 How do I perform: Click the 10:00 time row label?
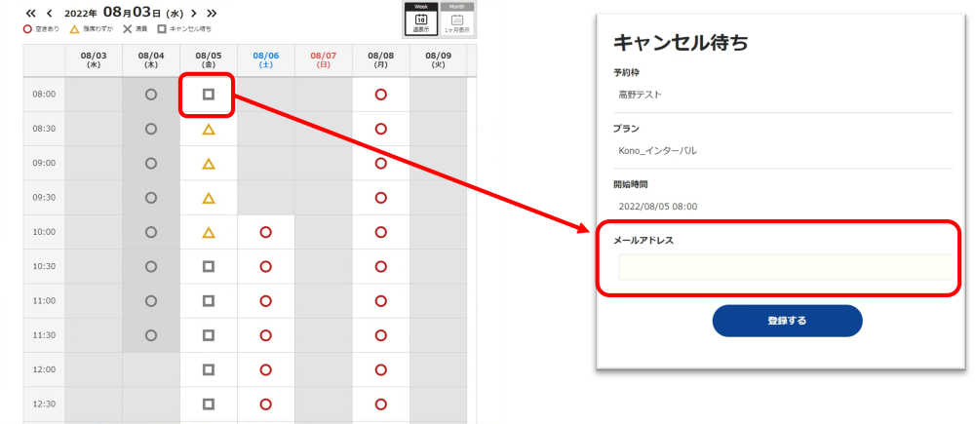pos(44,232)
